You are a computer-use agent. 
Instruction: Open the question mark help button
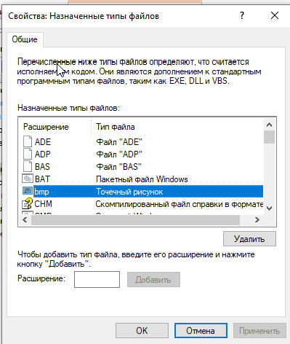click(x=242, y=16)
